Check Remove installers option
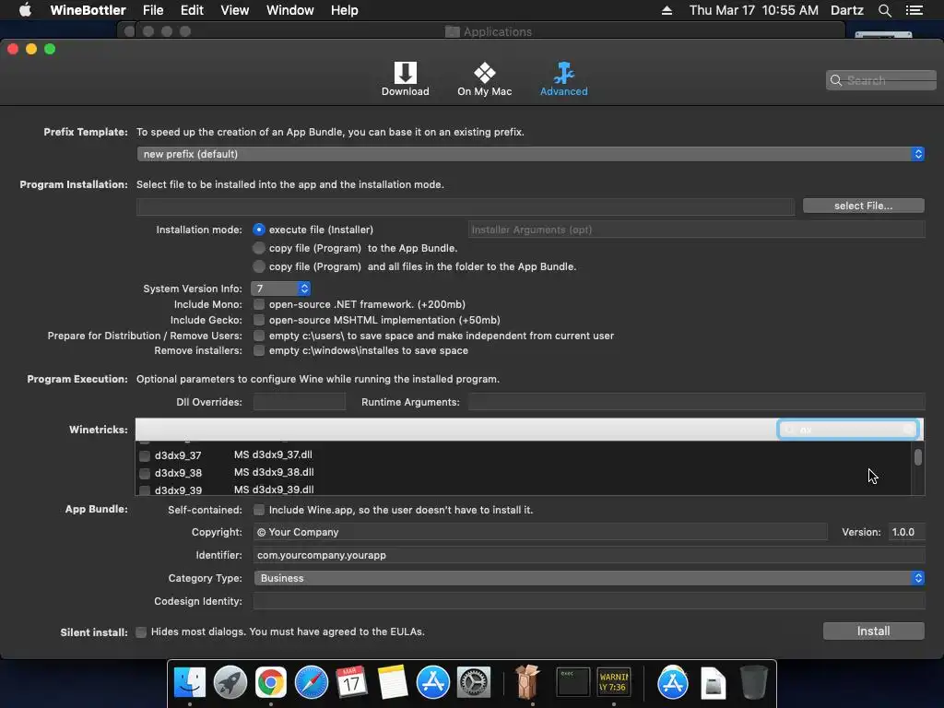 coord(259,350)
